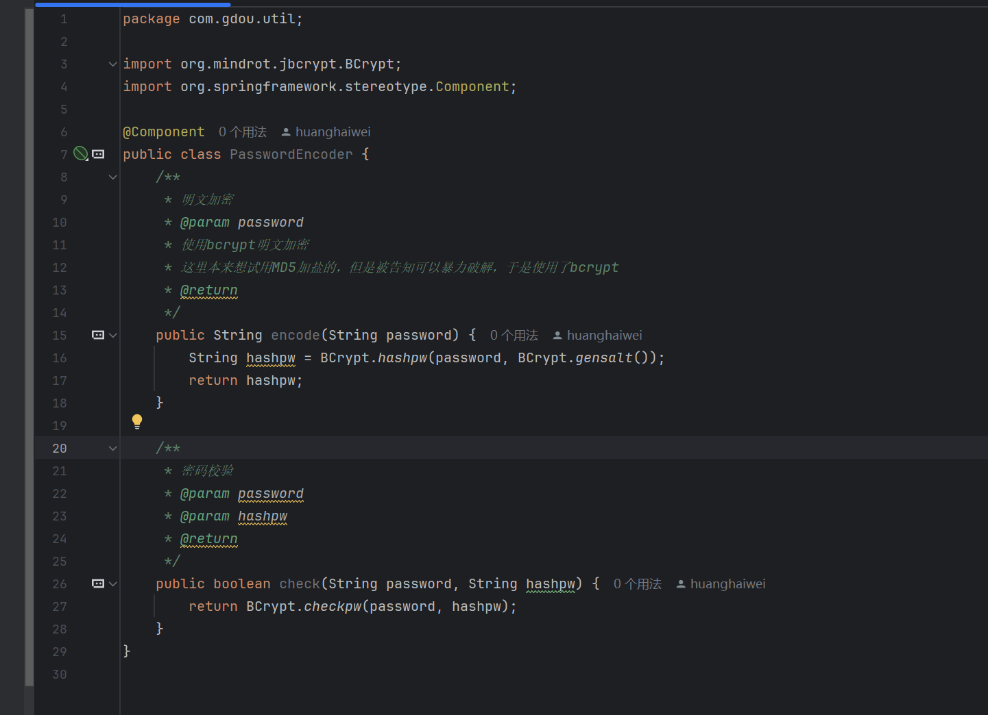Collapse the import statements at line 3
The width and height of the screenshot is (988, 715).
[x=113, y=64]
